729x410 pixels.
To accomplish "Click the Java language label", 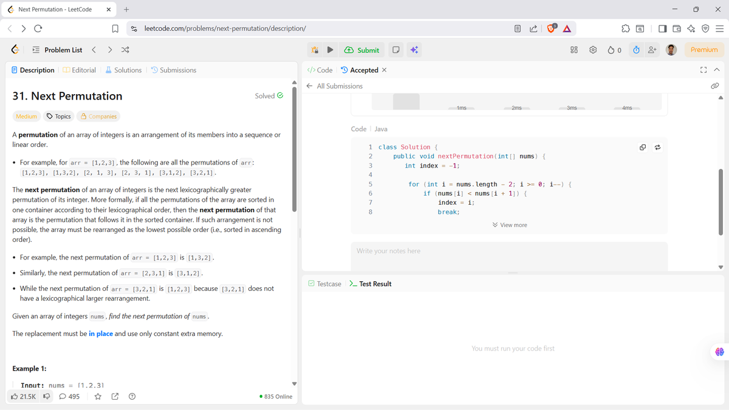I will 381,129.
